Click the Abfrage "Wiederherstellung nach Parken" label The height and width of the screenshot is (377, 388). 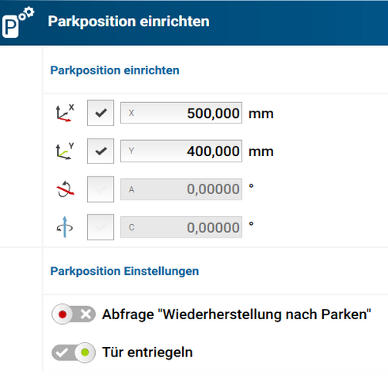point(237,314)
